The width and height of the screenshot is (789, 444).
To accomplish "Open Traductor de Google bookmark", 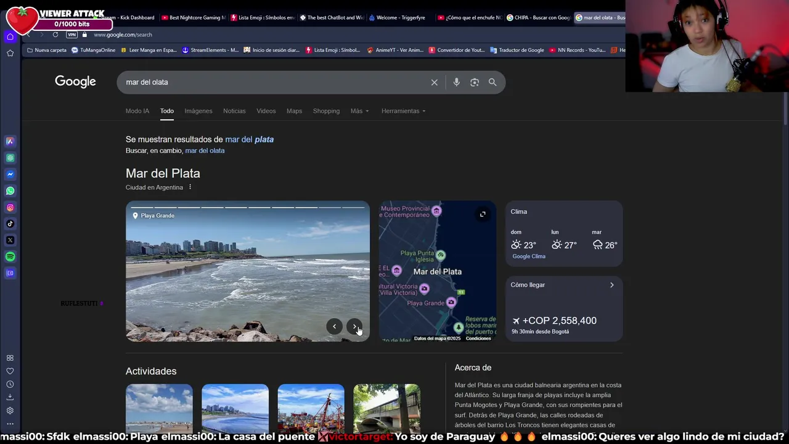I will coord(517,50).
